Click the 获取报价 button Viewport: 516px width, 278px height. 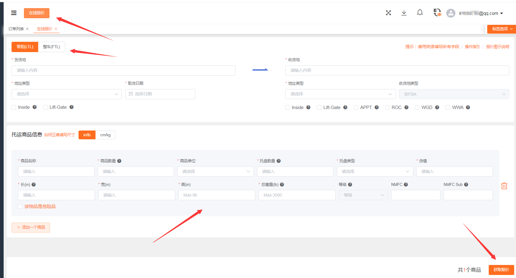[501, 270]
